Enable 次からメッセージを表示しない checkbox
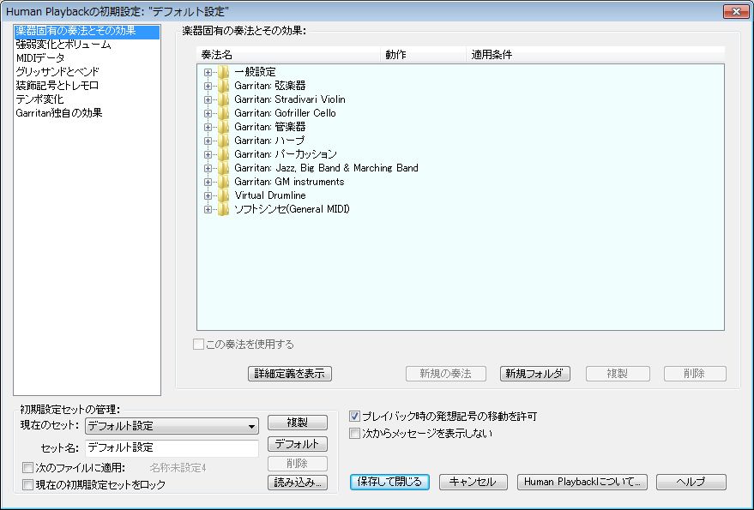Screen dimensions: 754x510 coord(355,434)
